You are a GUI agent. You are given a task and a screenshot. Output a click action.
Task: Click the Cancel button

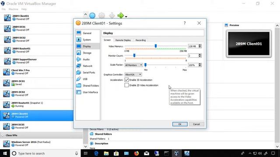196,124
